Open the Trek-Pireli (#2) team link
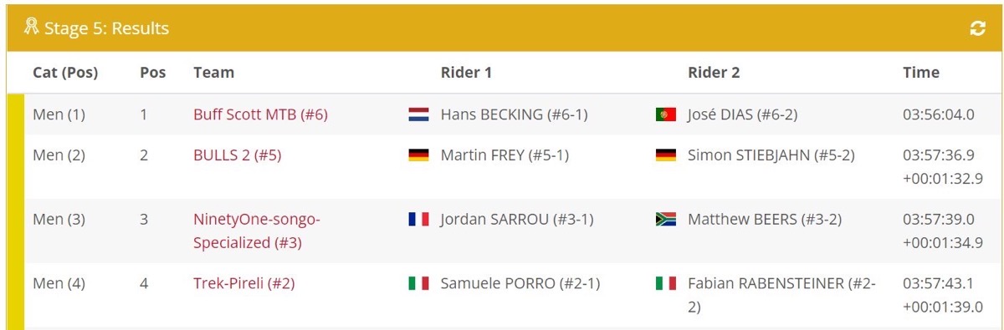1004x330 pixels. click(243, 284)
